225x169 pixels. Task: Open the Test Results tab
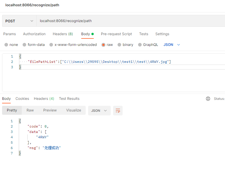[x=69, y=99]
